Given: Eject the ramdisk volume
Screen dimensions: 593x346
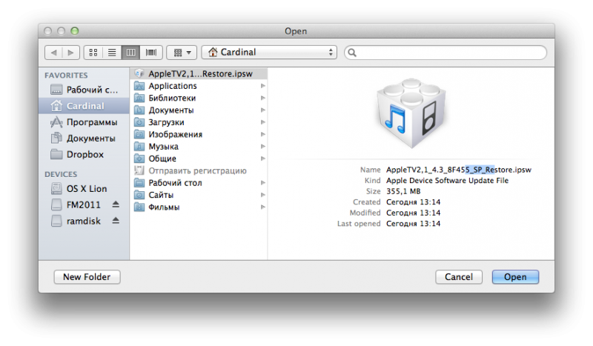Looking at the screenshot, I should pos(115,221).
